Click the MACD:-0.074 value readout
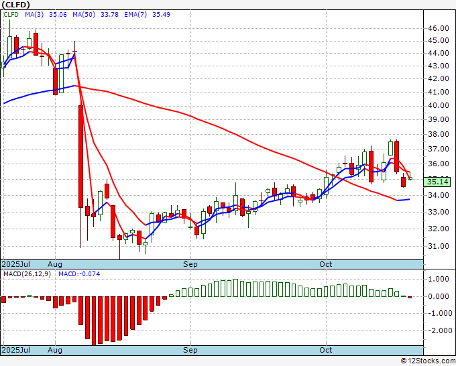The width and height of the screenshot is (456, 366). (79, 274)
